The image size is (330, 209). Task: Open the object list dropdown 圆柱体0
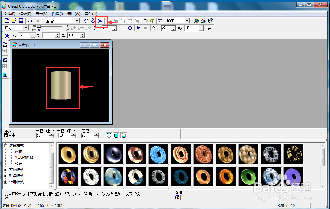coord(77,21)
